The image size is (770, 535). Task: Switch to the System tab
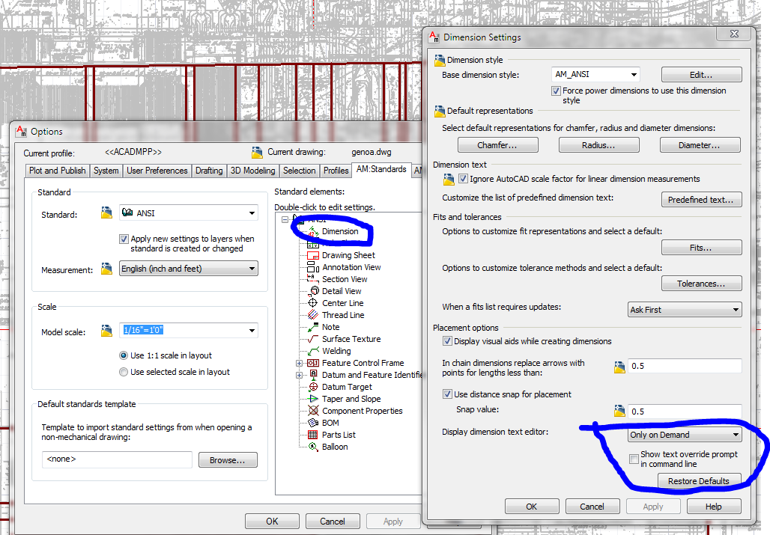click(x=106, y=171)
